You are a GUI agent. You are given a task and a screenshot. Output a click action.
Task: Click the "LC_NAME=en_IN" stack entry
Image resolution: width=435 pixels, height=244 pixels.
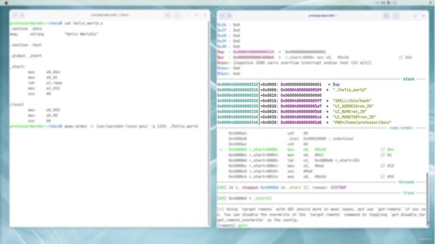click(349, 111)
